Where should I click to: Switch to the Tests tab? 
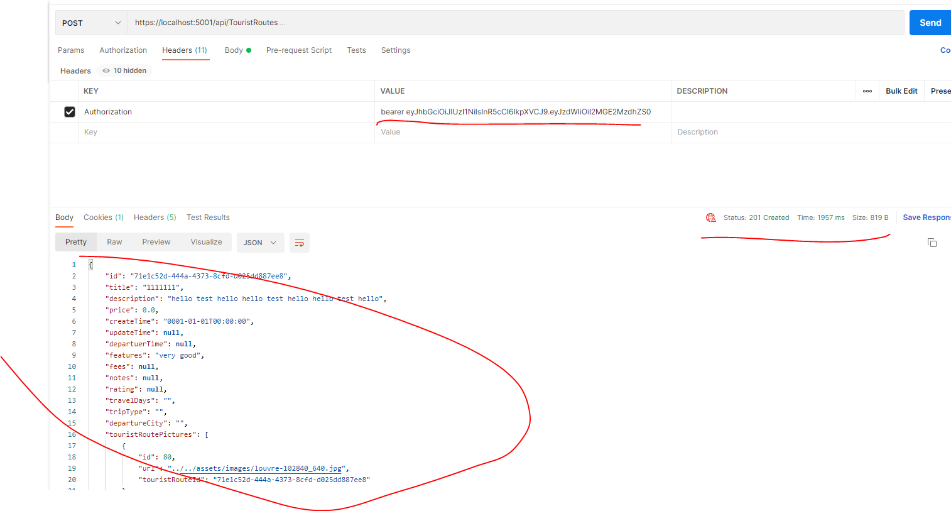(x=356, y=50)
